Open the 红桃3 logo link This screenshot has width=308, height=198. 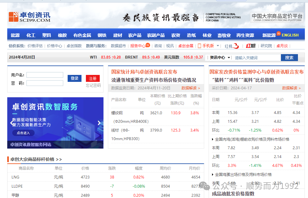pos(232,46)
